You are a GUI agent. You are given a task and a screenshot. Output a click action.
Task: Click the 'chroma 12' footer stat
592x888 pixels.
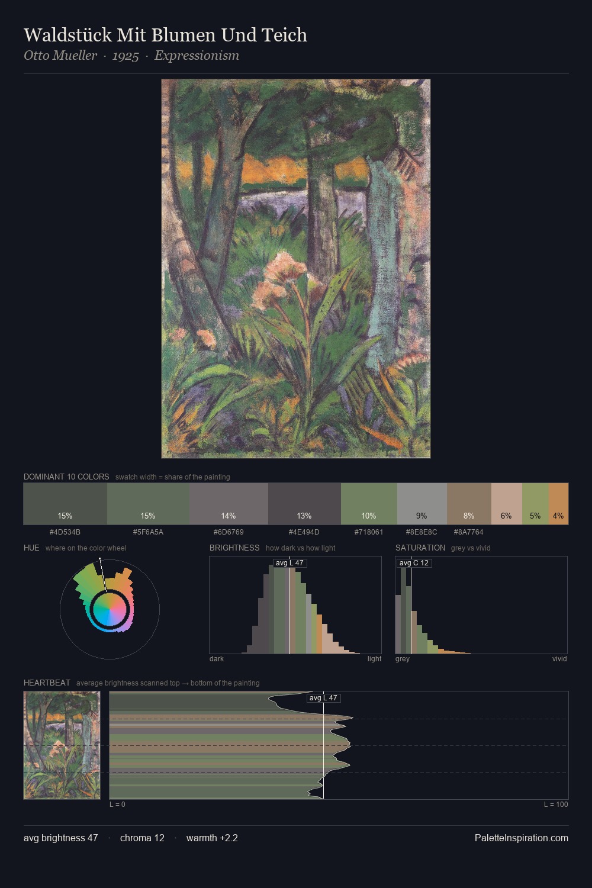click(x=142, y=838)
